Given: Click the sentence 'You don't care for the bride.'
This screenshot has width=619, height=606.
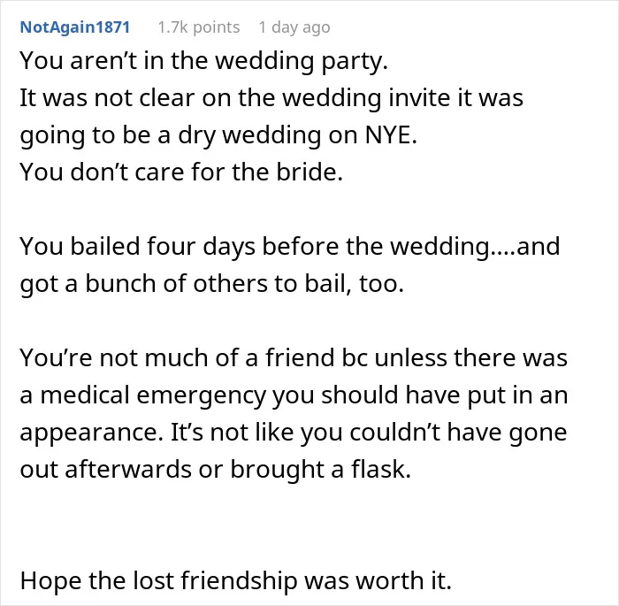Looking at the screenshot, I should (181, 173).
